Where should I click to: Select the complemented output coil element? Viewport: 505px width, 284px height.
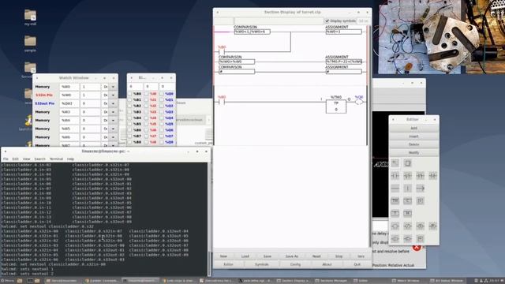pos(407,226)
